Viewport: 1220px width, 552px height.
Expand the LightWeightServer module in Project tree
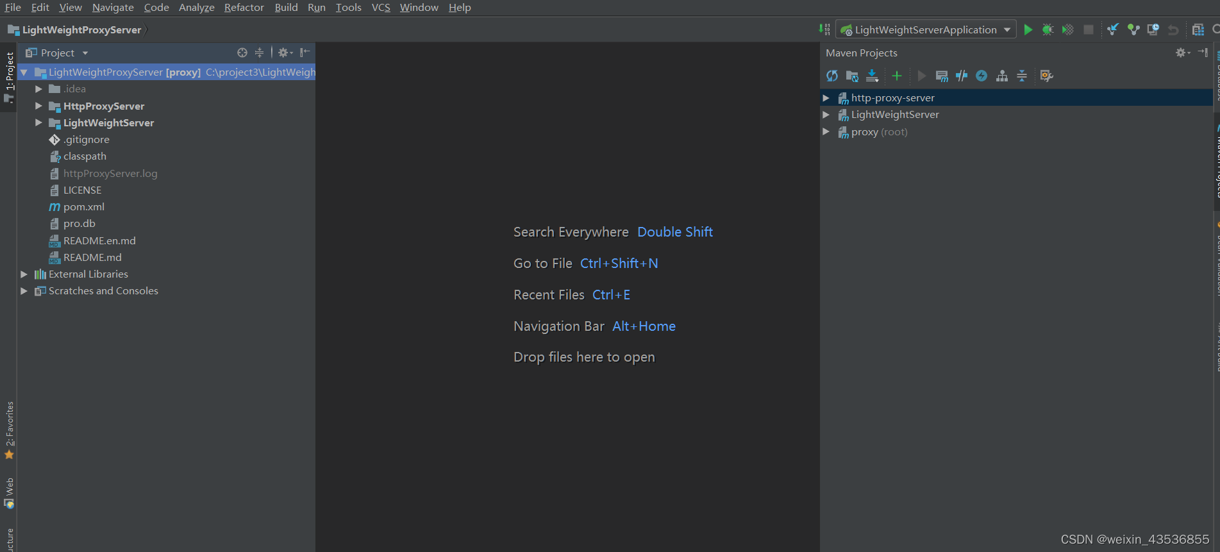(x=38, y=122)
